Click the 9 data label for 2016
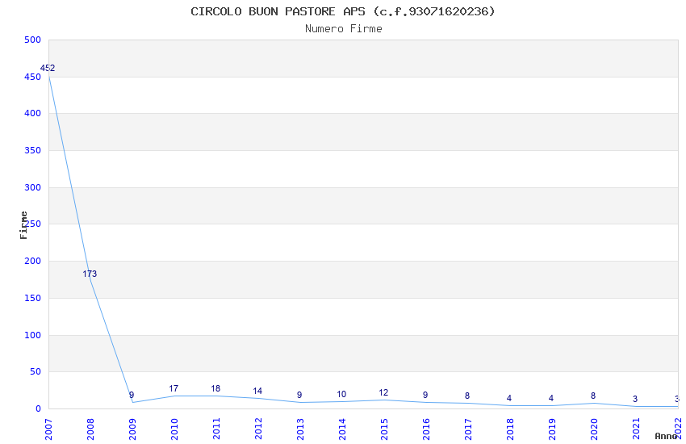The width and height of the screenshot is (686, 444). pos(425,395)
